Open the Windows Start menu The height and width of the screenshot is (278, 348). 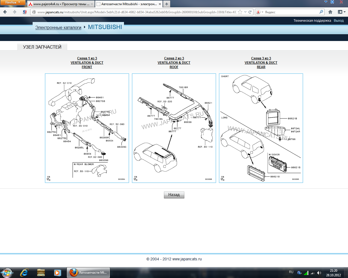click(x=7, y=273)
